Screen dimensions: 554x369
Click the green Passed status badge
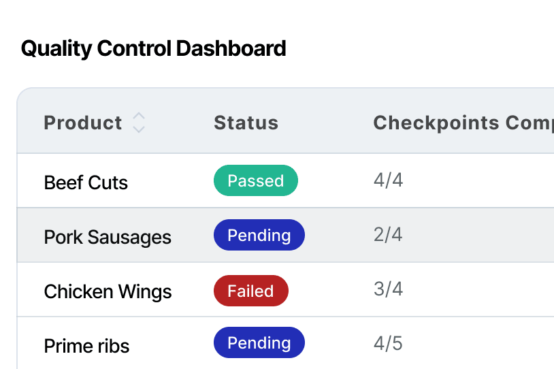[256, 180]
